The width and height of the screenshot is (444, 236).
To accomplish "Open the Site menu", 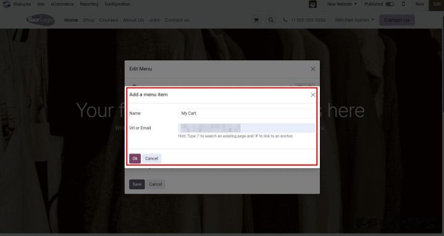I will click(x=41, y=4).
